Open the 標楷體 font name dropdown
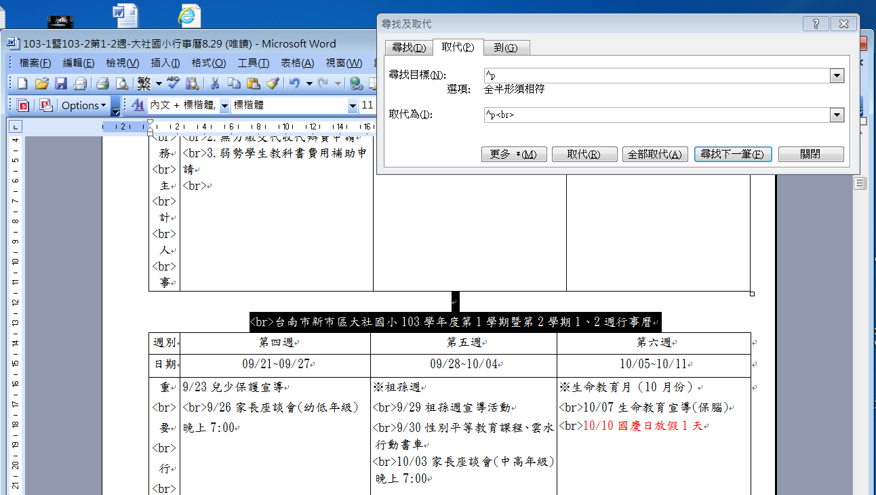 [x=353, y=106]
